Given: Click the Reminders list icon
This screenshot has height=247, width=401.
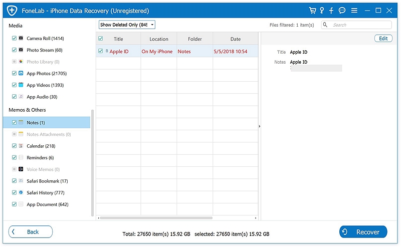Looking at the screenshot, I should (x=21, y=157).
